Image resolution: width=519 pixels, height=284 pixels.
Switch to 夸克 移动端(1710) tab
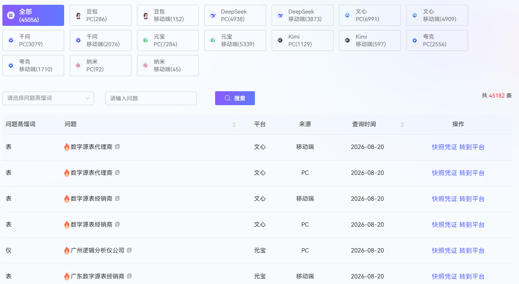[x=33, y=65]
